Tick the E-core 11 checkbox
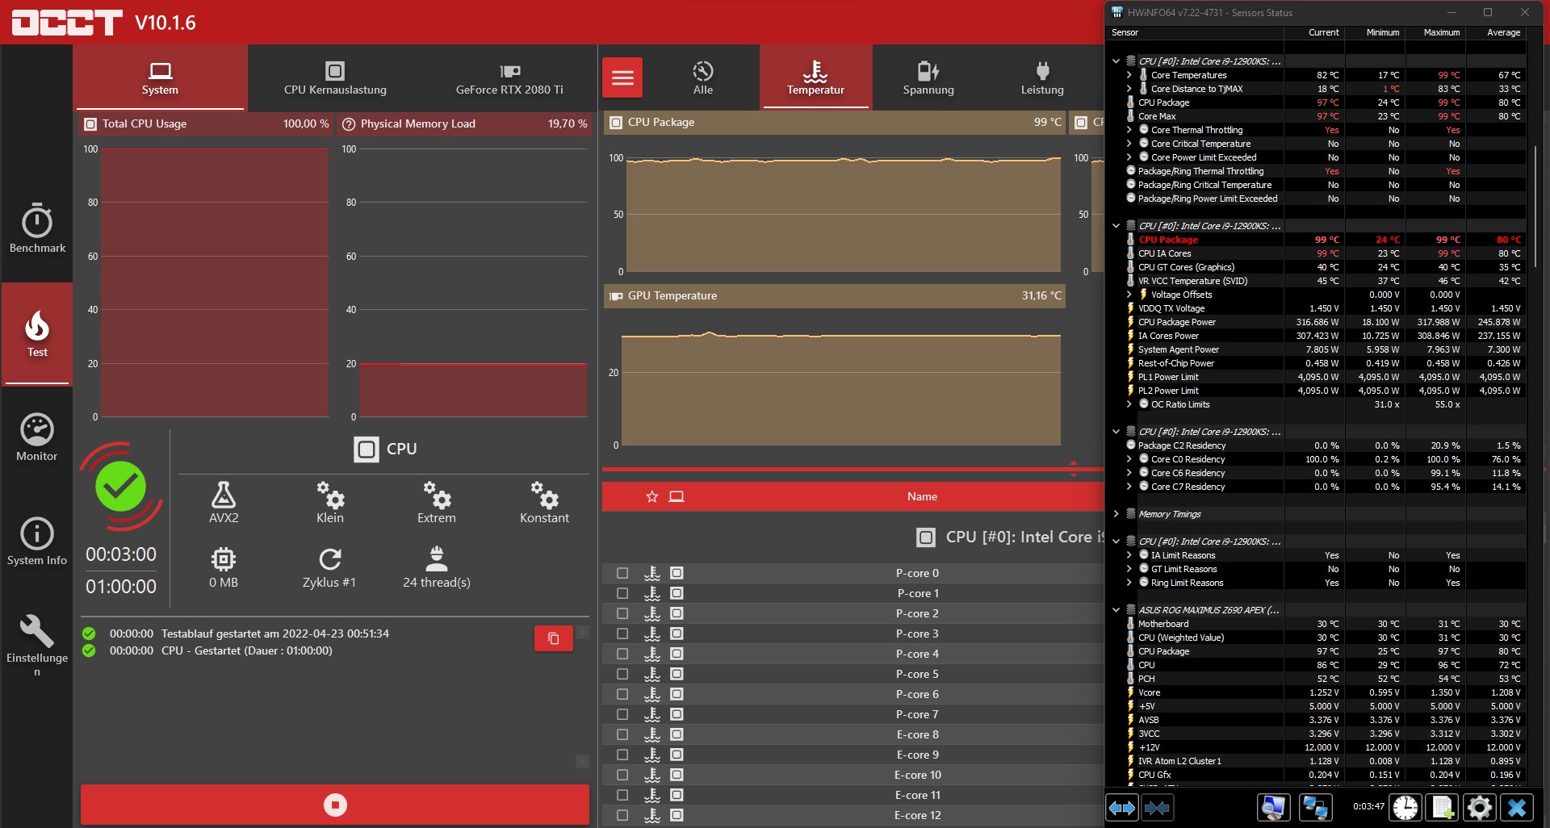Viewport: 1550px width, 828px height. point(622,795)
